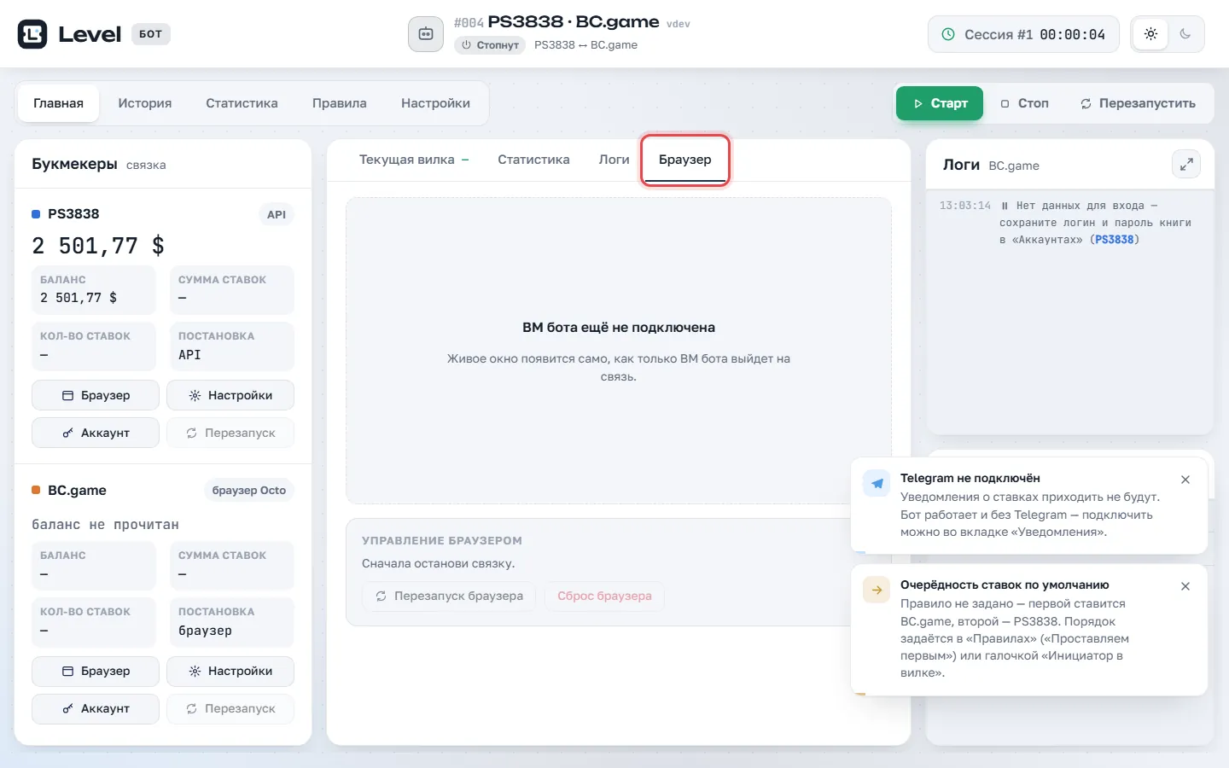Click the 'баланс не прочитан' text

106,525
